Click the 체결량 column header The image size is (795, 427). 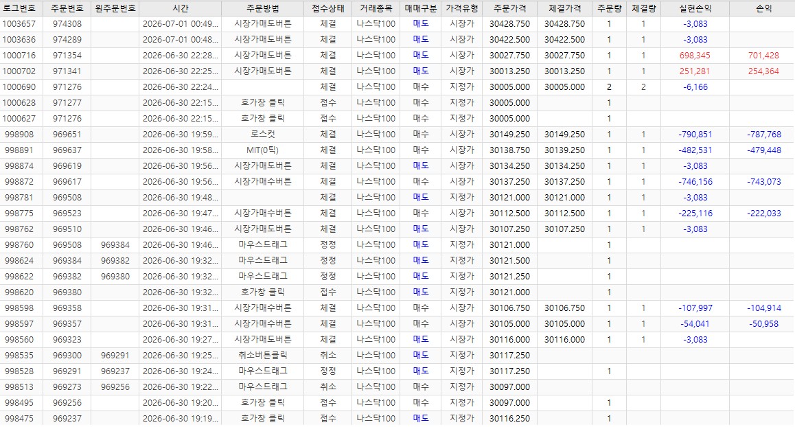(x=643, y=8)
